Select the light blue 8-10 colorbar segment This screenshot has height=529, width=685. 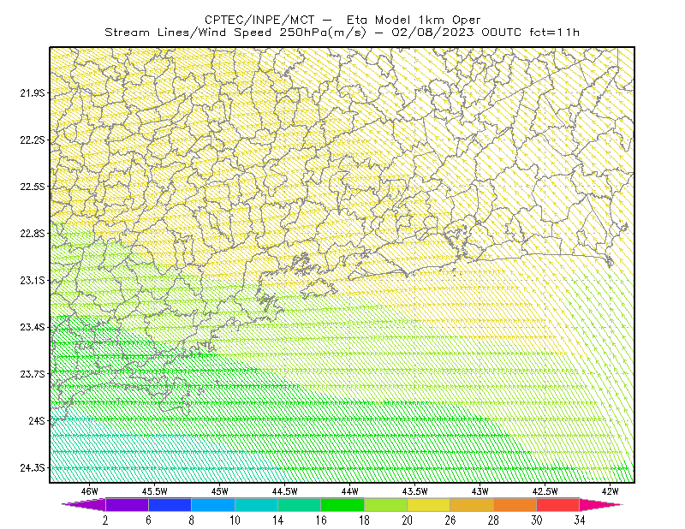coord(213,504)
